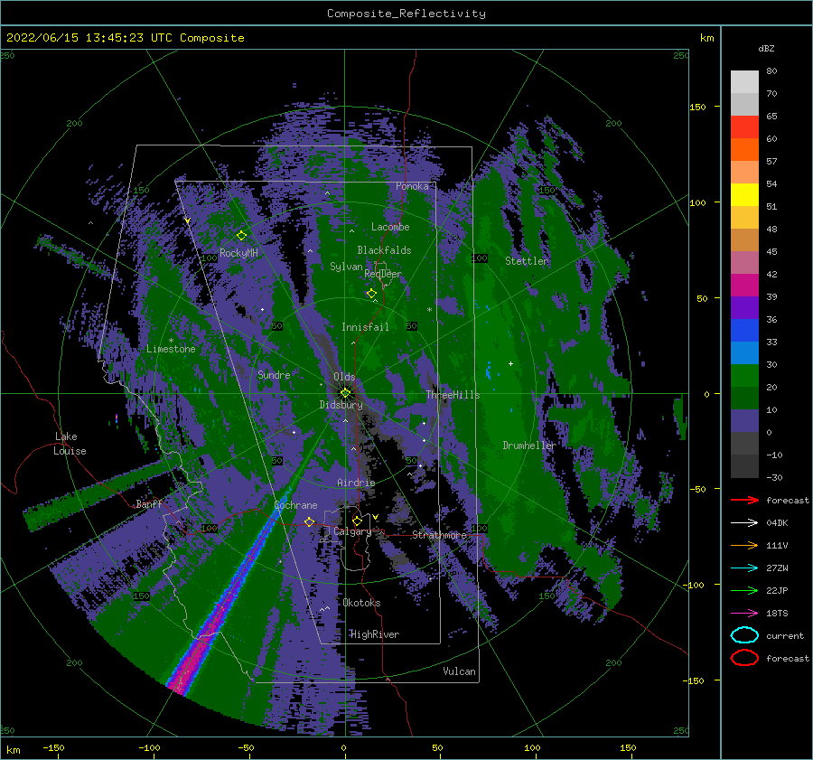Click the Banff label
The height and width of the screenshot is (760, 813).
(x=149, y=503)
